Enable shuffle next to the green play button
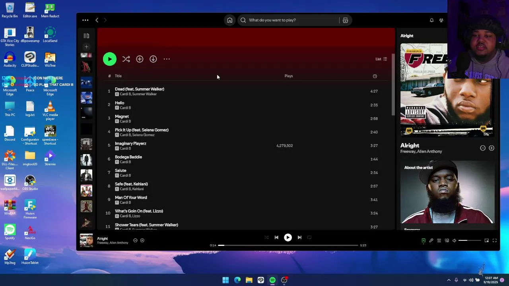 pos(126,59)
